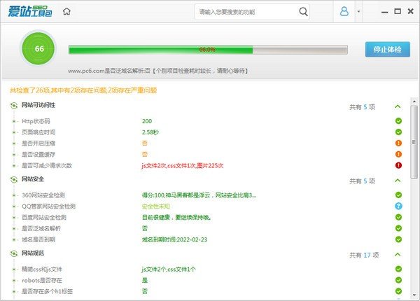Screen dimensions: 420x301
Task: Select the 域名是否到期 row label
Action: [38, 239]
